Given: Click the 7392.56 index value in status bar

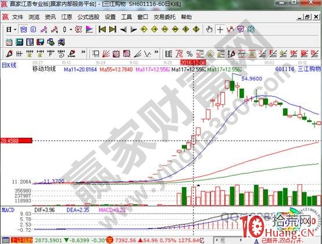Looking at the screenshot, I should [x=126, y=240].
